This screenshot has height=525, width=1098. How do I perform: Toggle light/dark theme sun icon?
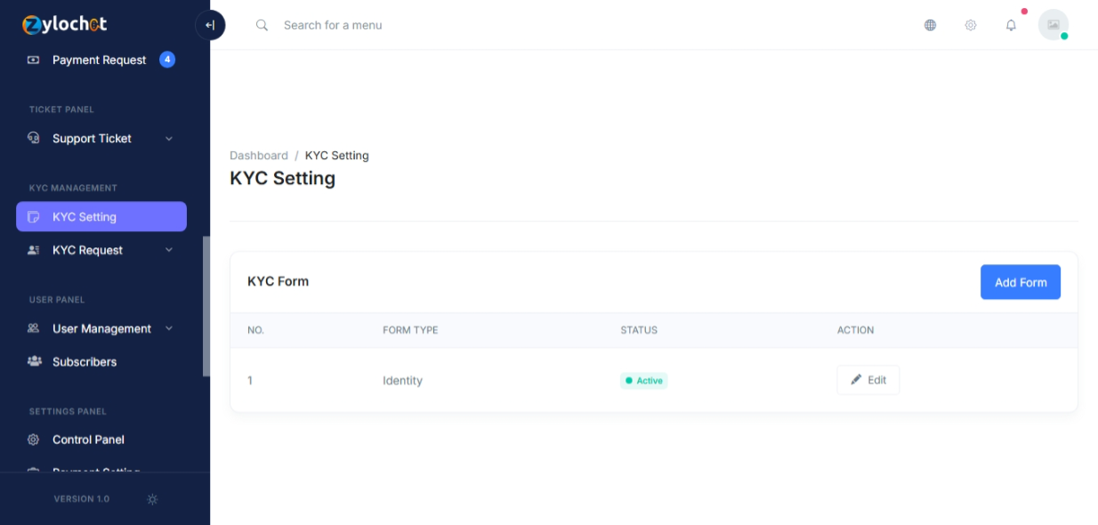pos(152,499)
